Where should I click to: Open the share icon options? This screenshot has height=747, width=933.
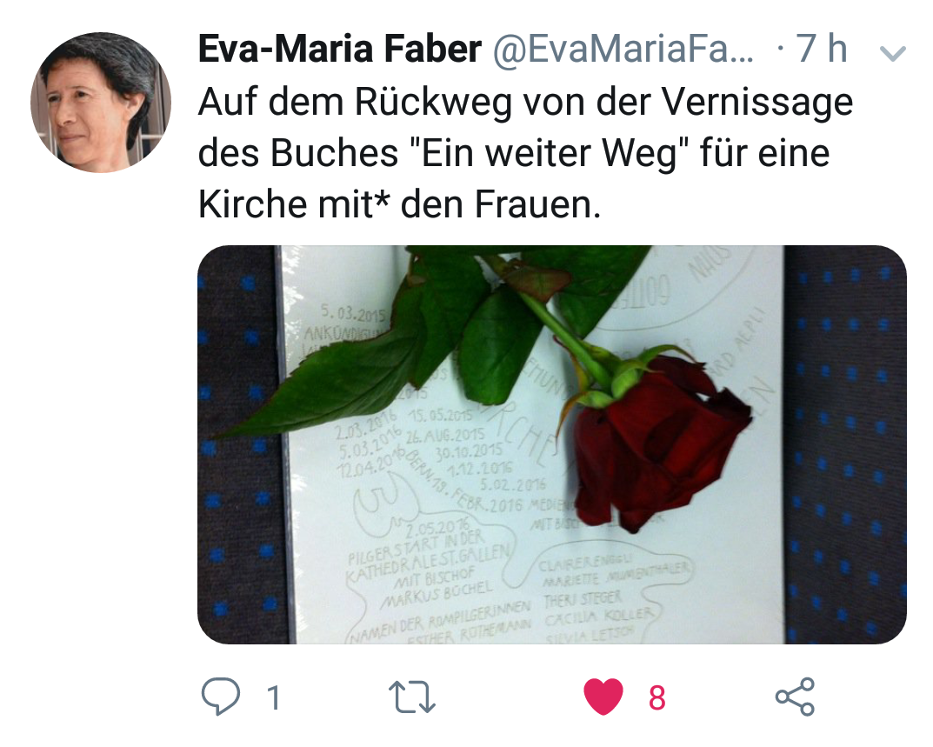[x=795, y=696]
